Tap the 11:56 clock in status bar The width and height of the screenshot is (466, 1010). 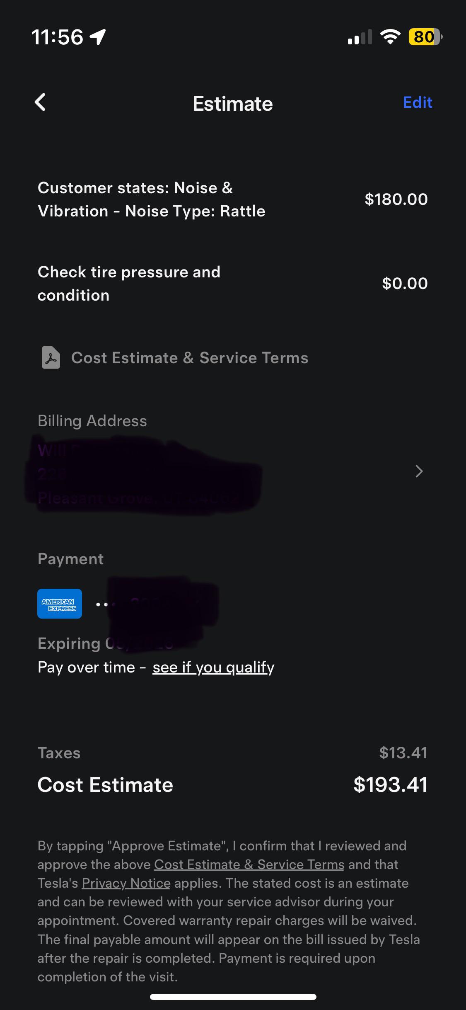coord(57,37)
